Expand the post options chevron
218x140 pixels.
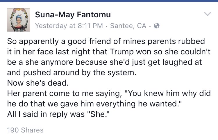pyautogui.click(x=207, y=14)
